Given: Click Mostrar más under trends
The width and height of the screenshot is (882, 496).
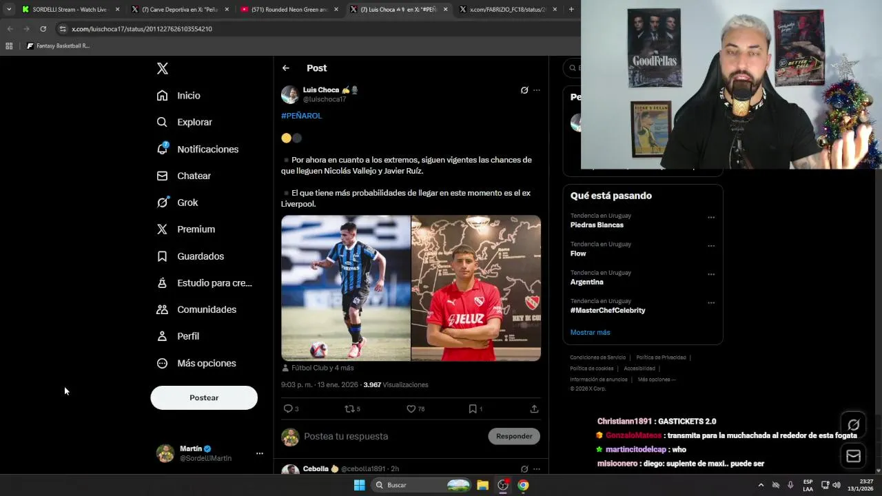Looking at the screenshot, I should click(590, 332).
